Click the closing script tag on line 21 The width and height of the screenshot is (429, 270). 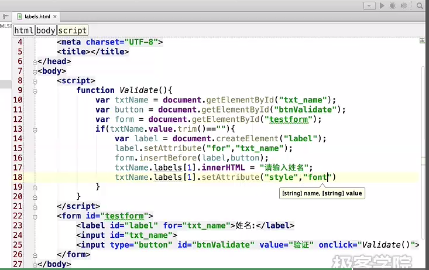[78, 206]
